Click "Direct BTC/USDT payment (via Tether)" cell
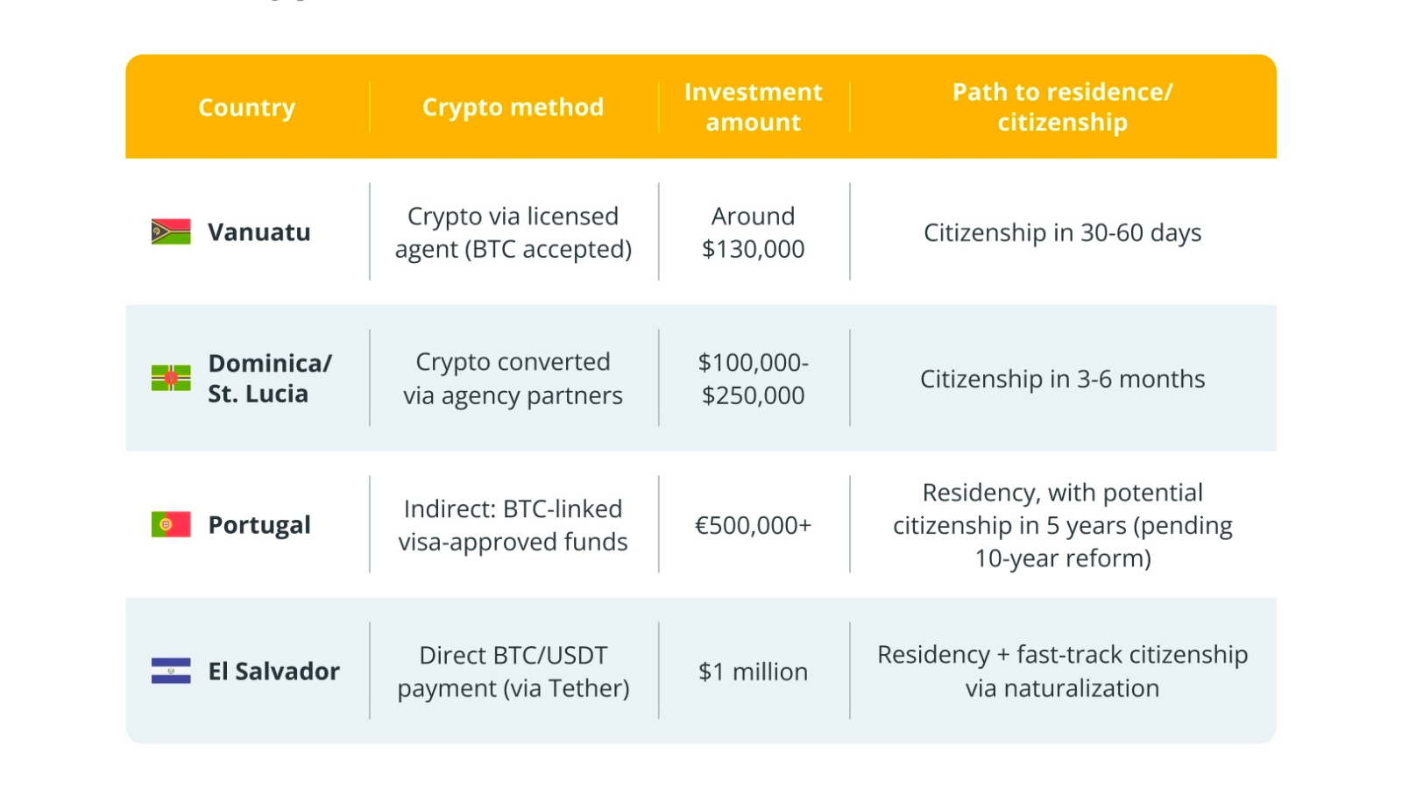Screen dimensions: 1402x789 (513, 672)
